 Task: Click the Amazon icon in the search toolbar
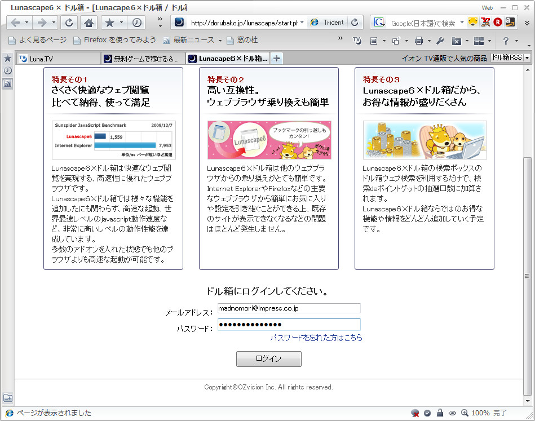click(509, 21)
